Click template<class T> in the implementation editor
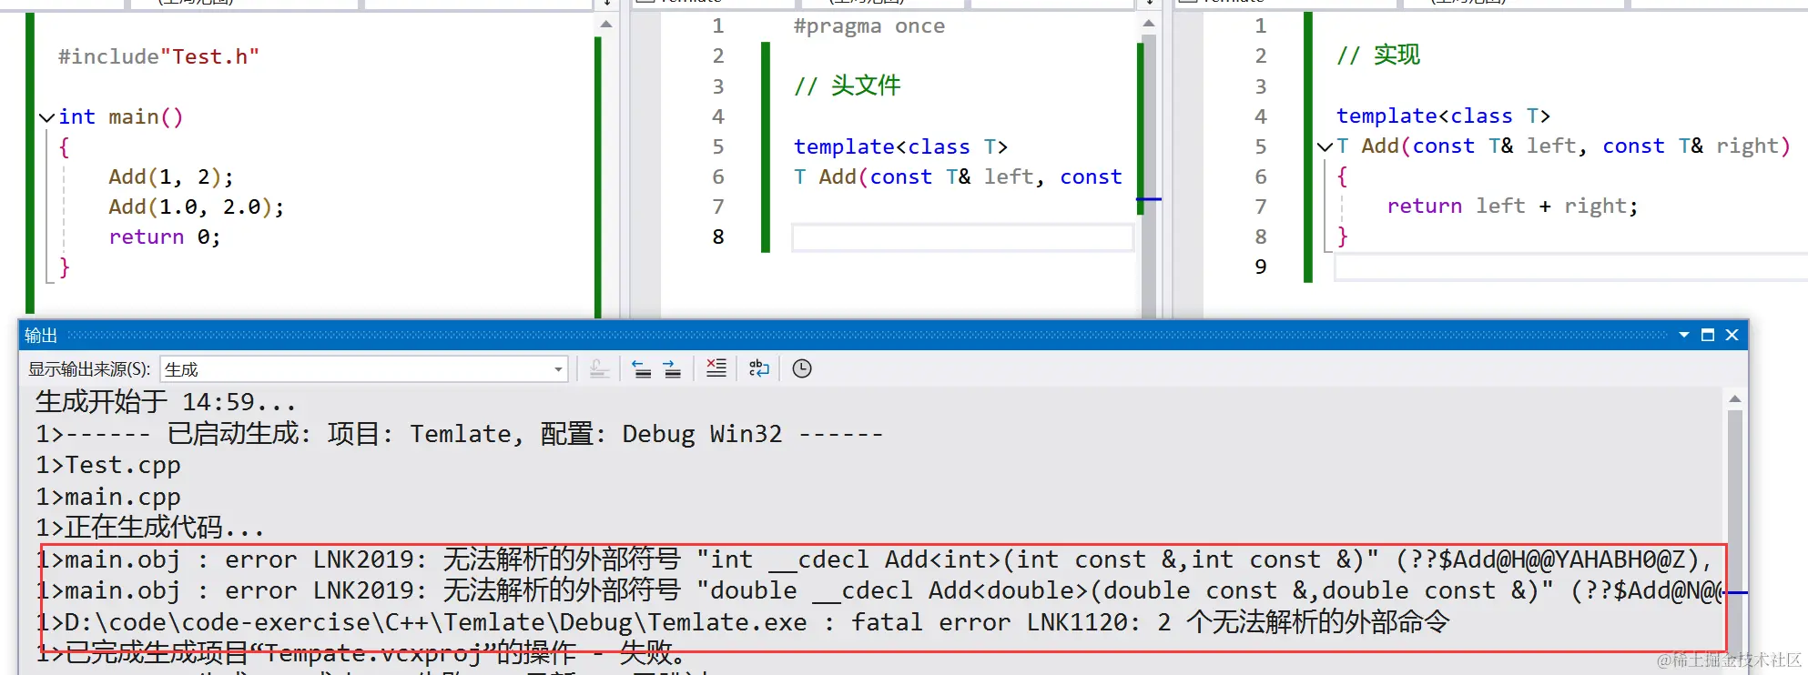 point(1443,116)
